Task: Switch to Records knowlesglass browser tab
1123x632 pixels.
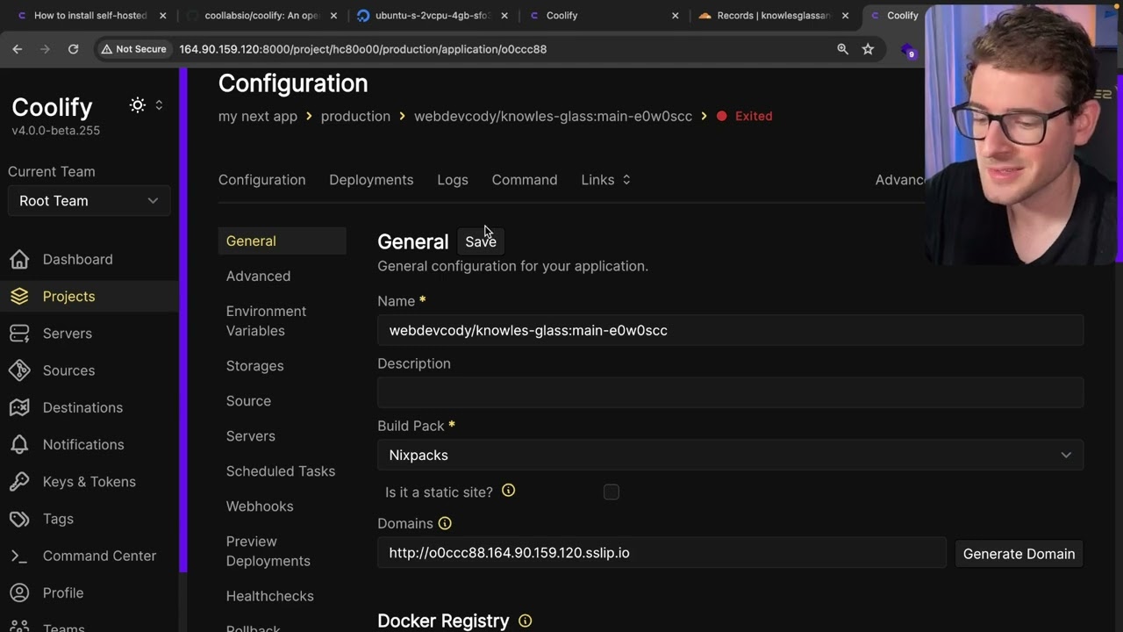Action: click(x=772, y=16)
